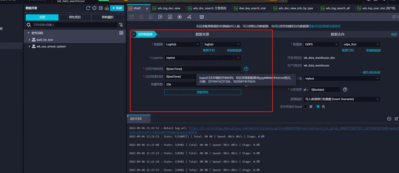Click the 新建 button

tap(117, 8)
